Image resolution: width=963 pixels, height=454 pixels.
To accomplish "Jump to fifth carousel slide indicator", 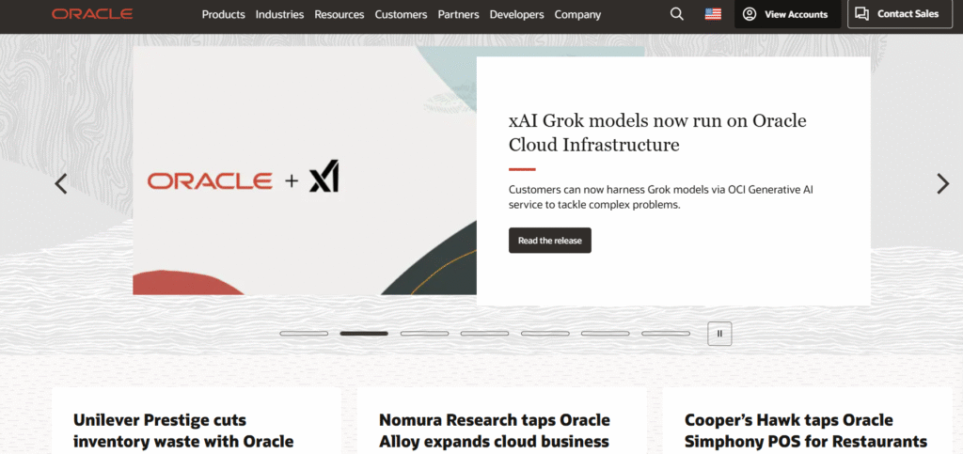I will [545, 334].
